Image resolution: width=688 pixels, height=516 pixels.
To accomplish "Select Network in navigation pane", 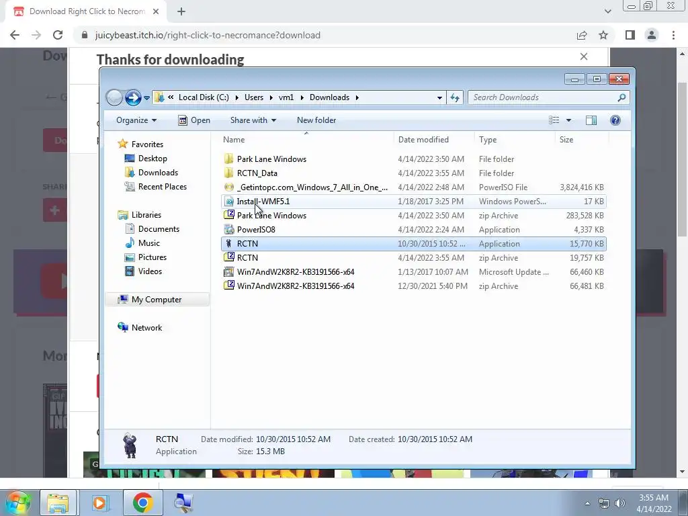I will [146, 328].
